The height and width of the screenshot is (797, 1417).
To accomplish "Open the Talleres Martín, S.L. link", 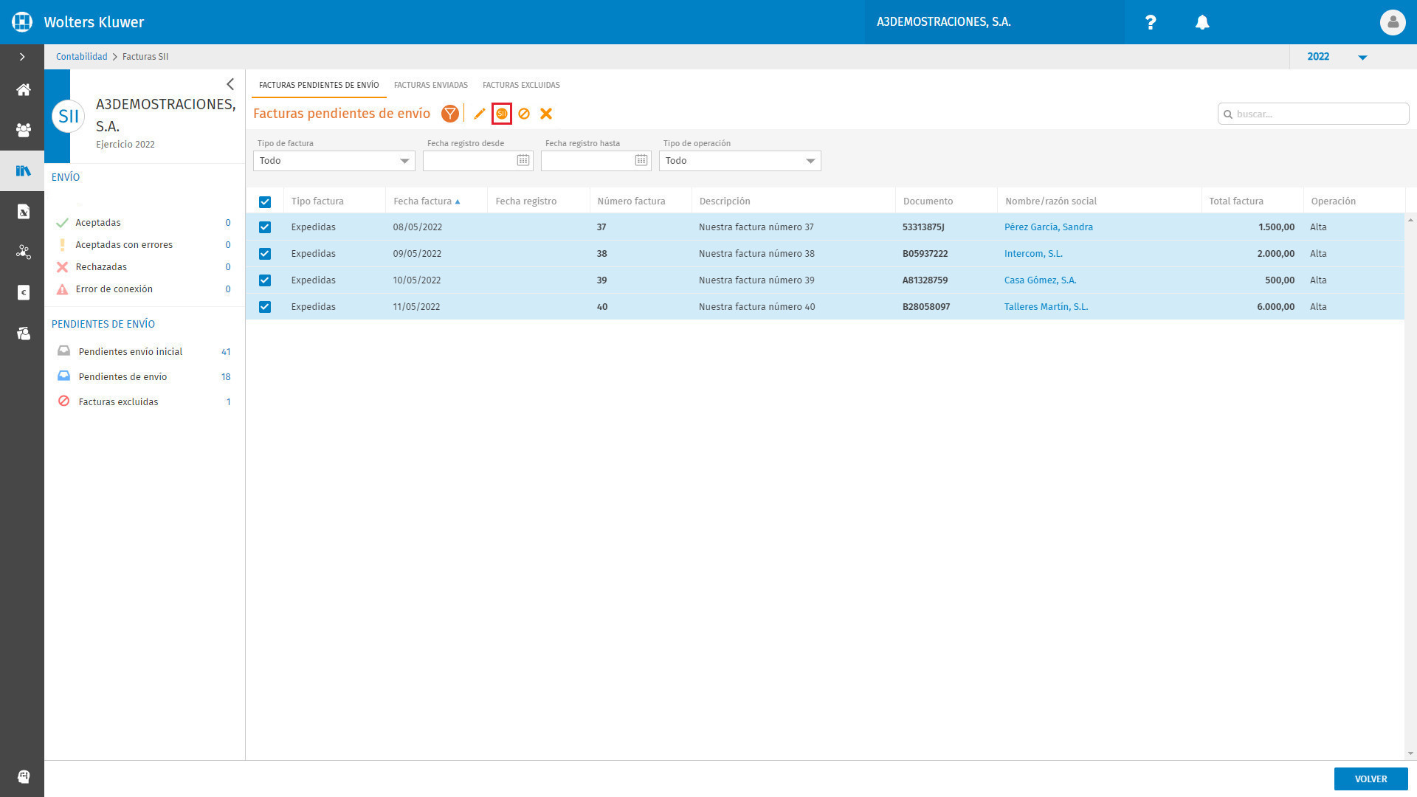I will pos(1046,307).
